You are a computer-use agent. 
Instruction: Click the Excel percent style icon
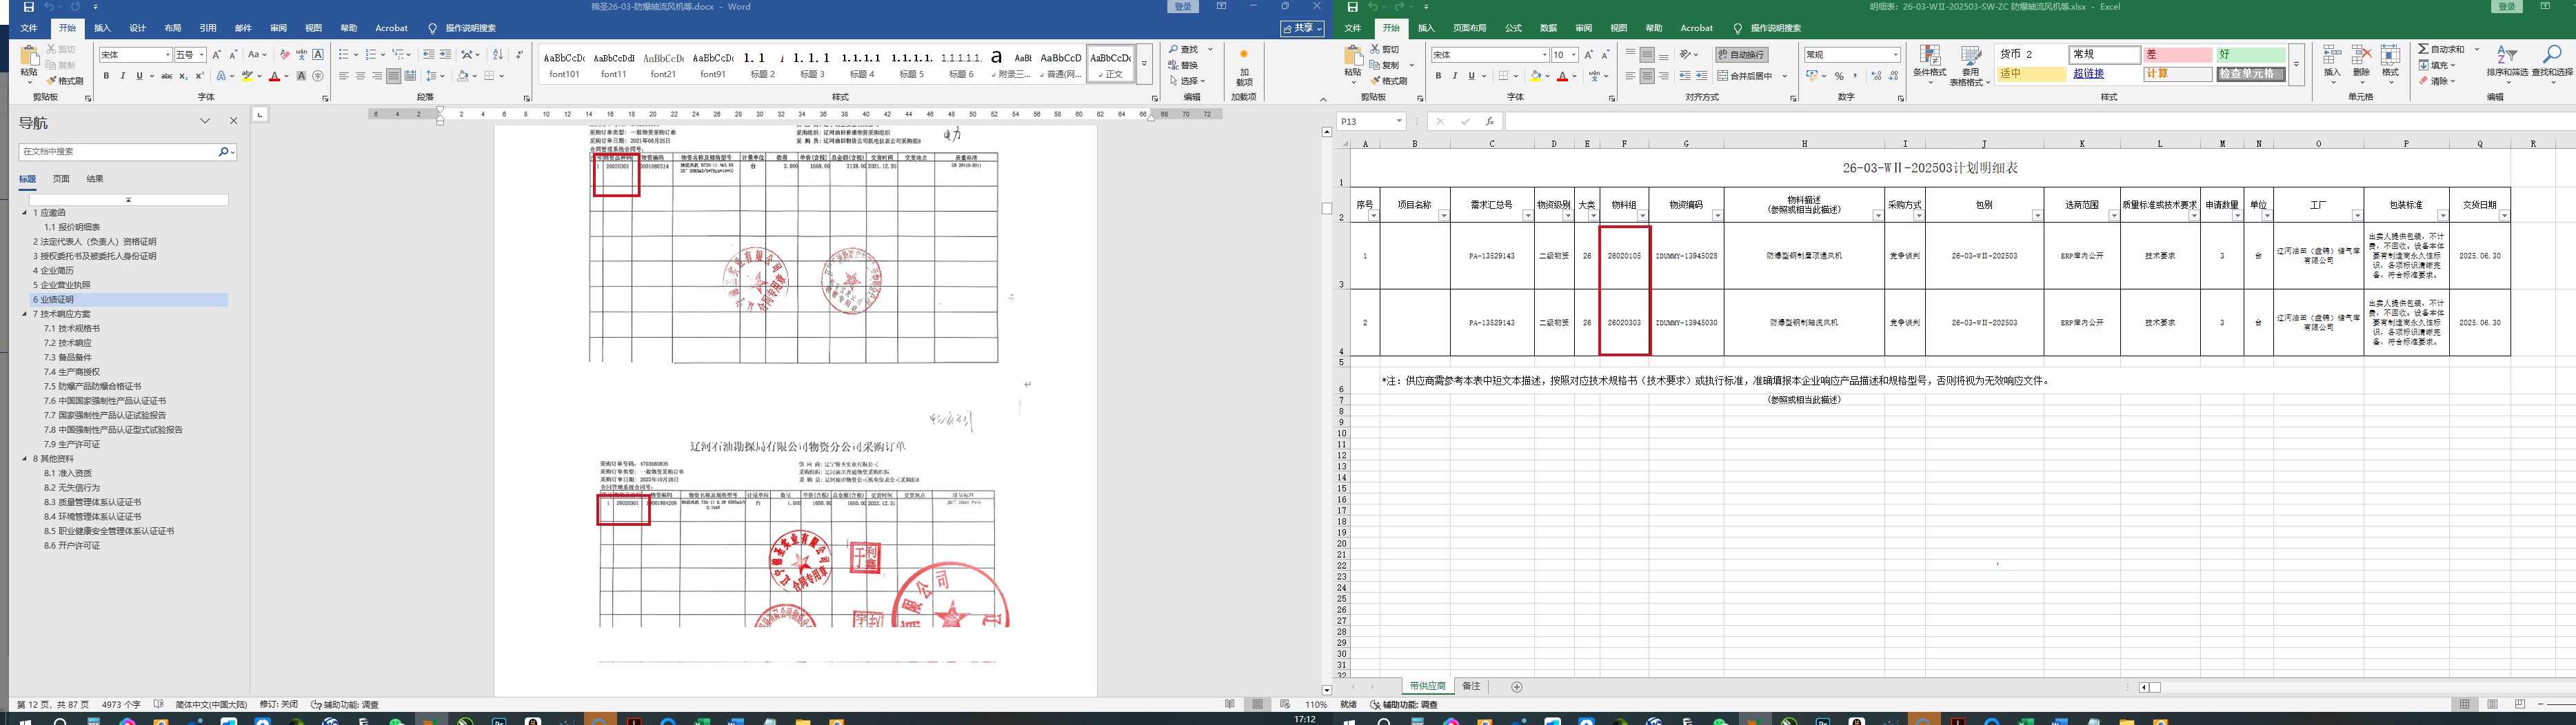click(x=1838, y=76)
